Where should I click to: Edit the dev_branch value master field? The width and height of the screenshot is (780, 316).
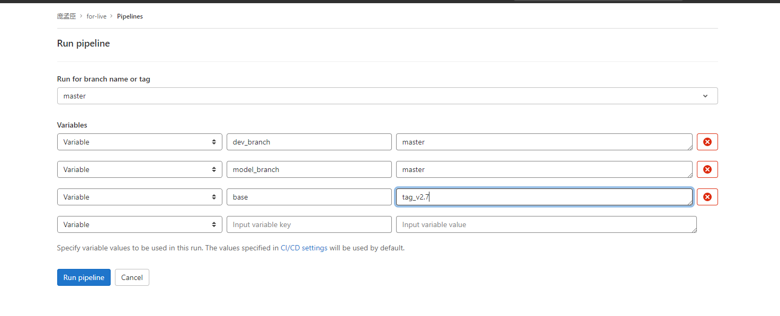coord(544,142)
